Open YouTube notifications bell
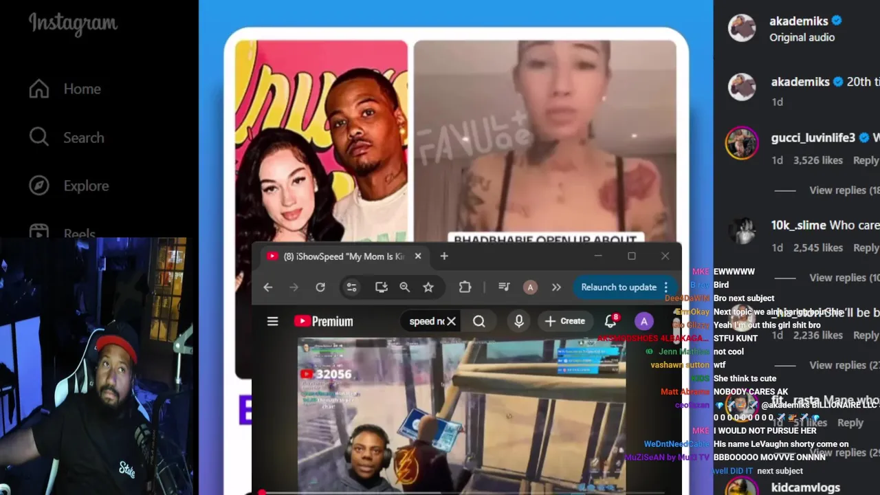Viewport: 880px width, 495px height. (610, 320)
